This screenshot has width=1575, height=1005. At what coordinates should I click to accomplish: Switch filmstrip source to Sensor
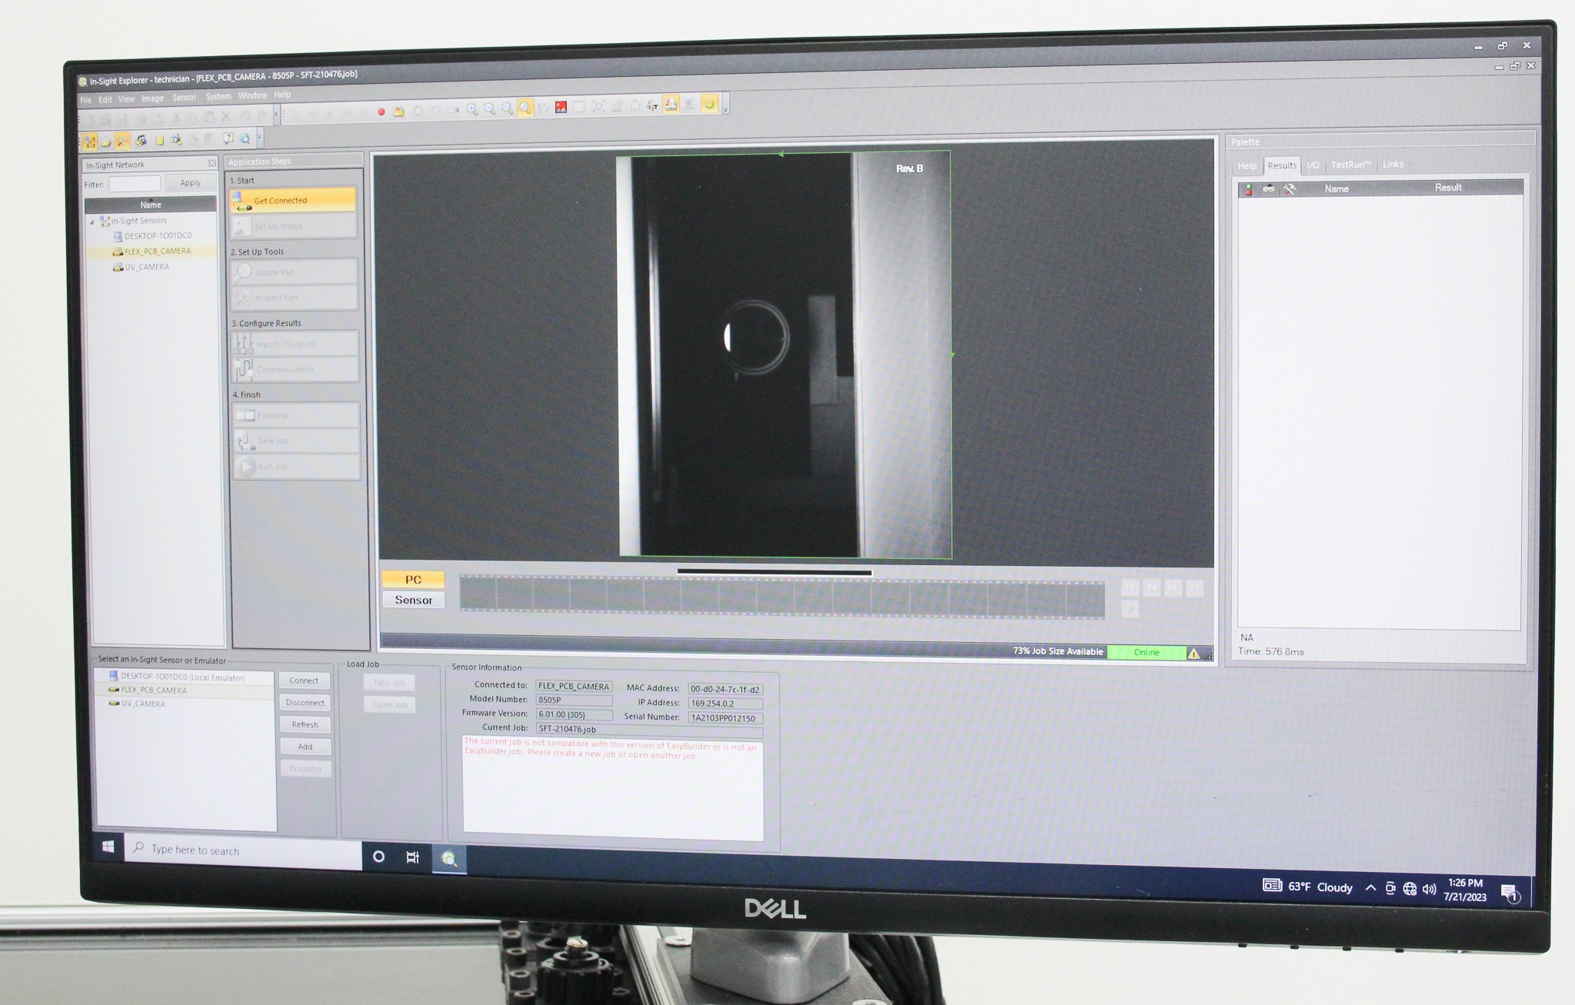413,600
